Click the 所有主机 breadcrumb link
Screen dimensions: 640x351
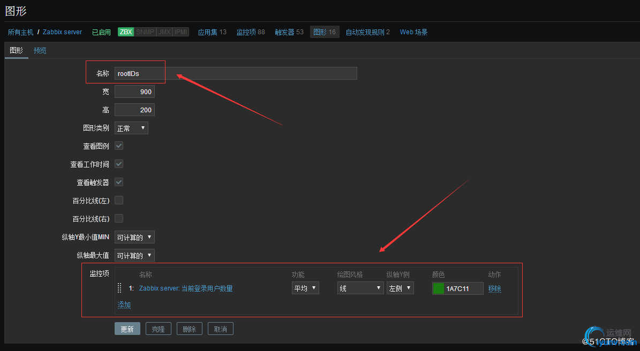pos(21,32)
